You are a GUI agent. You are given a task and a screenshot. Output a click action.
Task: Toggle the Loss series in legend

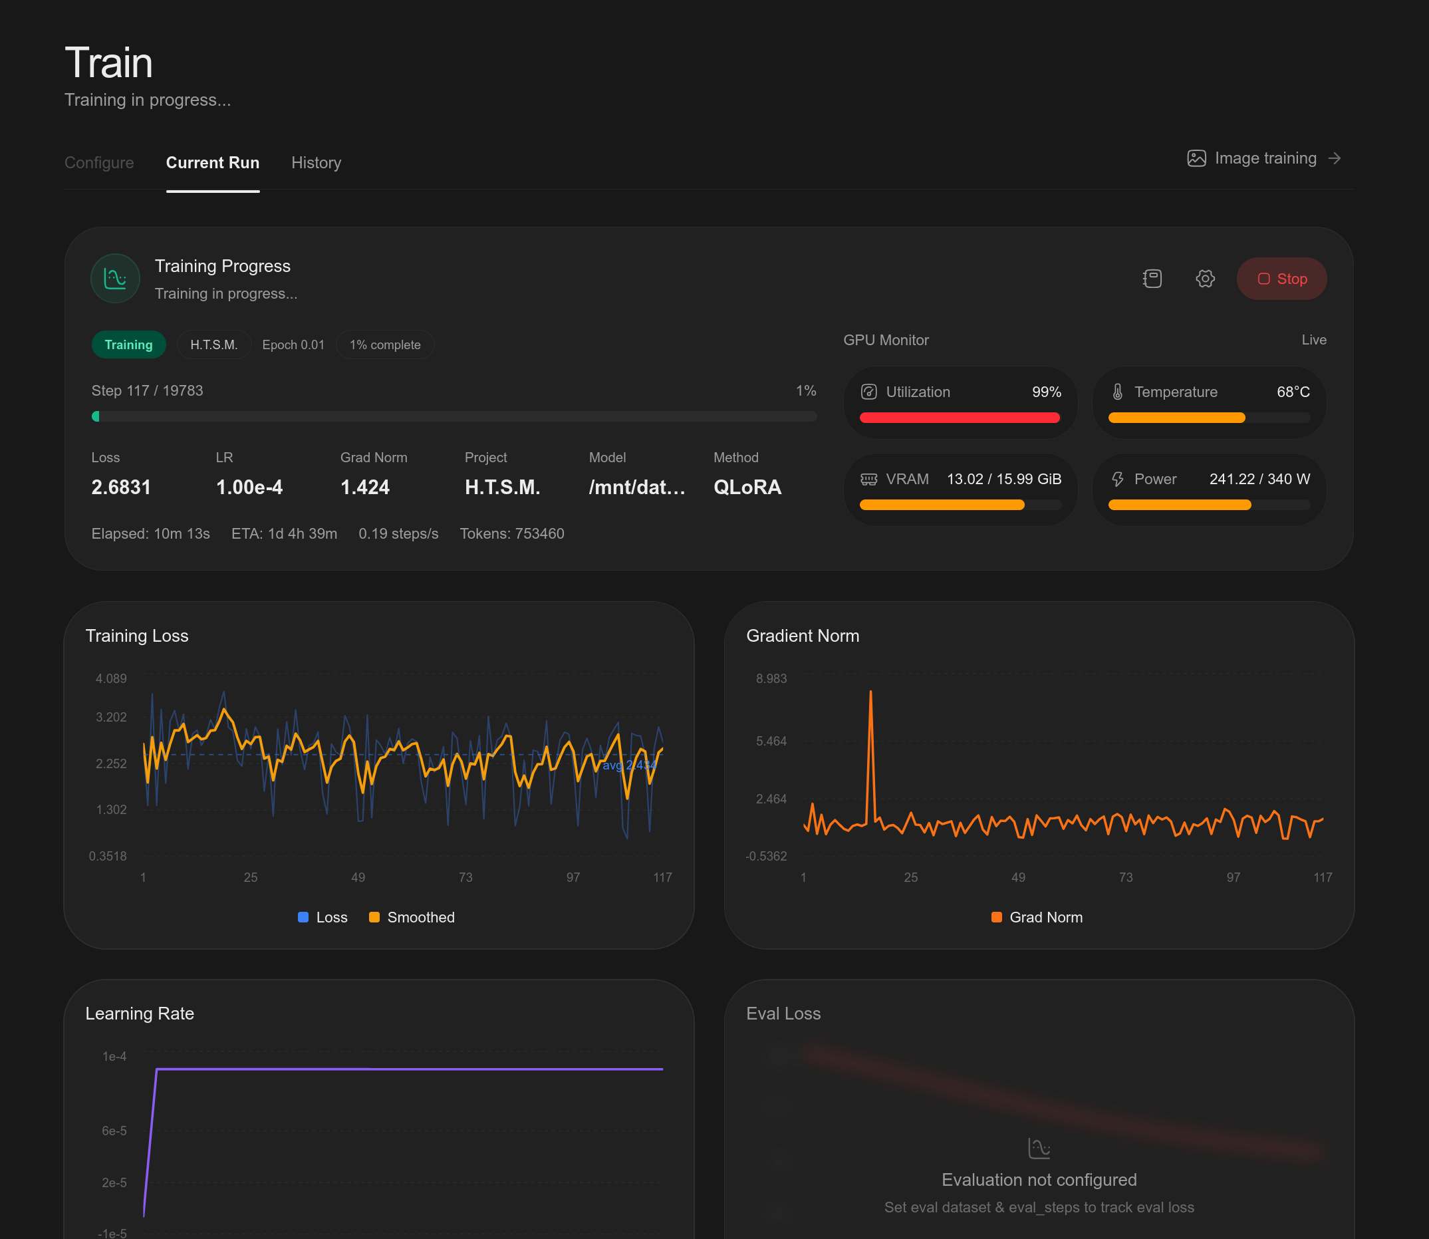point(323,918)
